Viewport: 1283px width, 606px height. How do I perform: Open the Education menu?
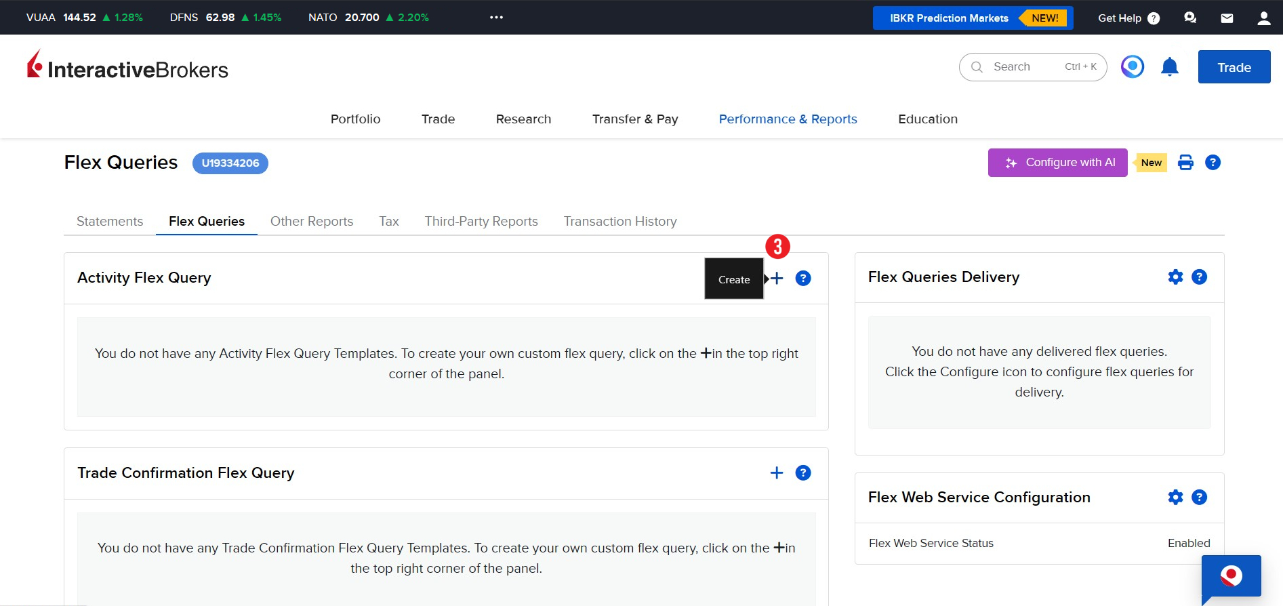[x=928, y=119]
